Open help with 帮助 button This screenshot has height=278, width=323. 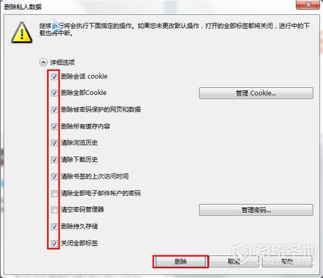(x=287, y=262)
